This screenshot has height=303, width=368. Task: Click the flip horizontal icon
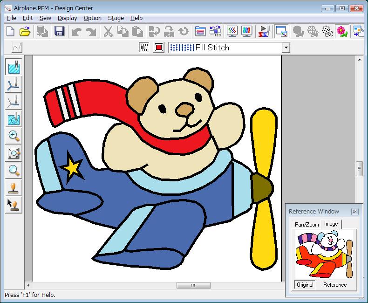click(155, 31)
